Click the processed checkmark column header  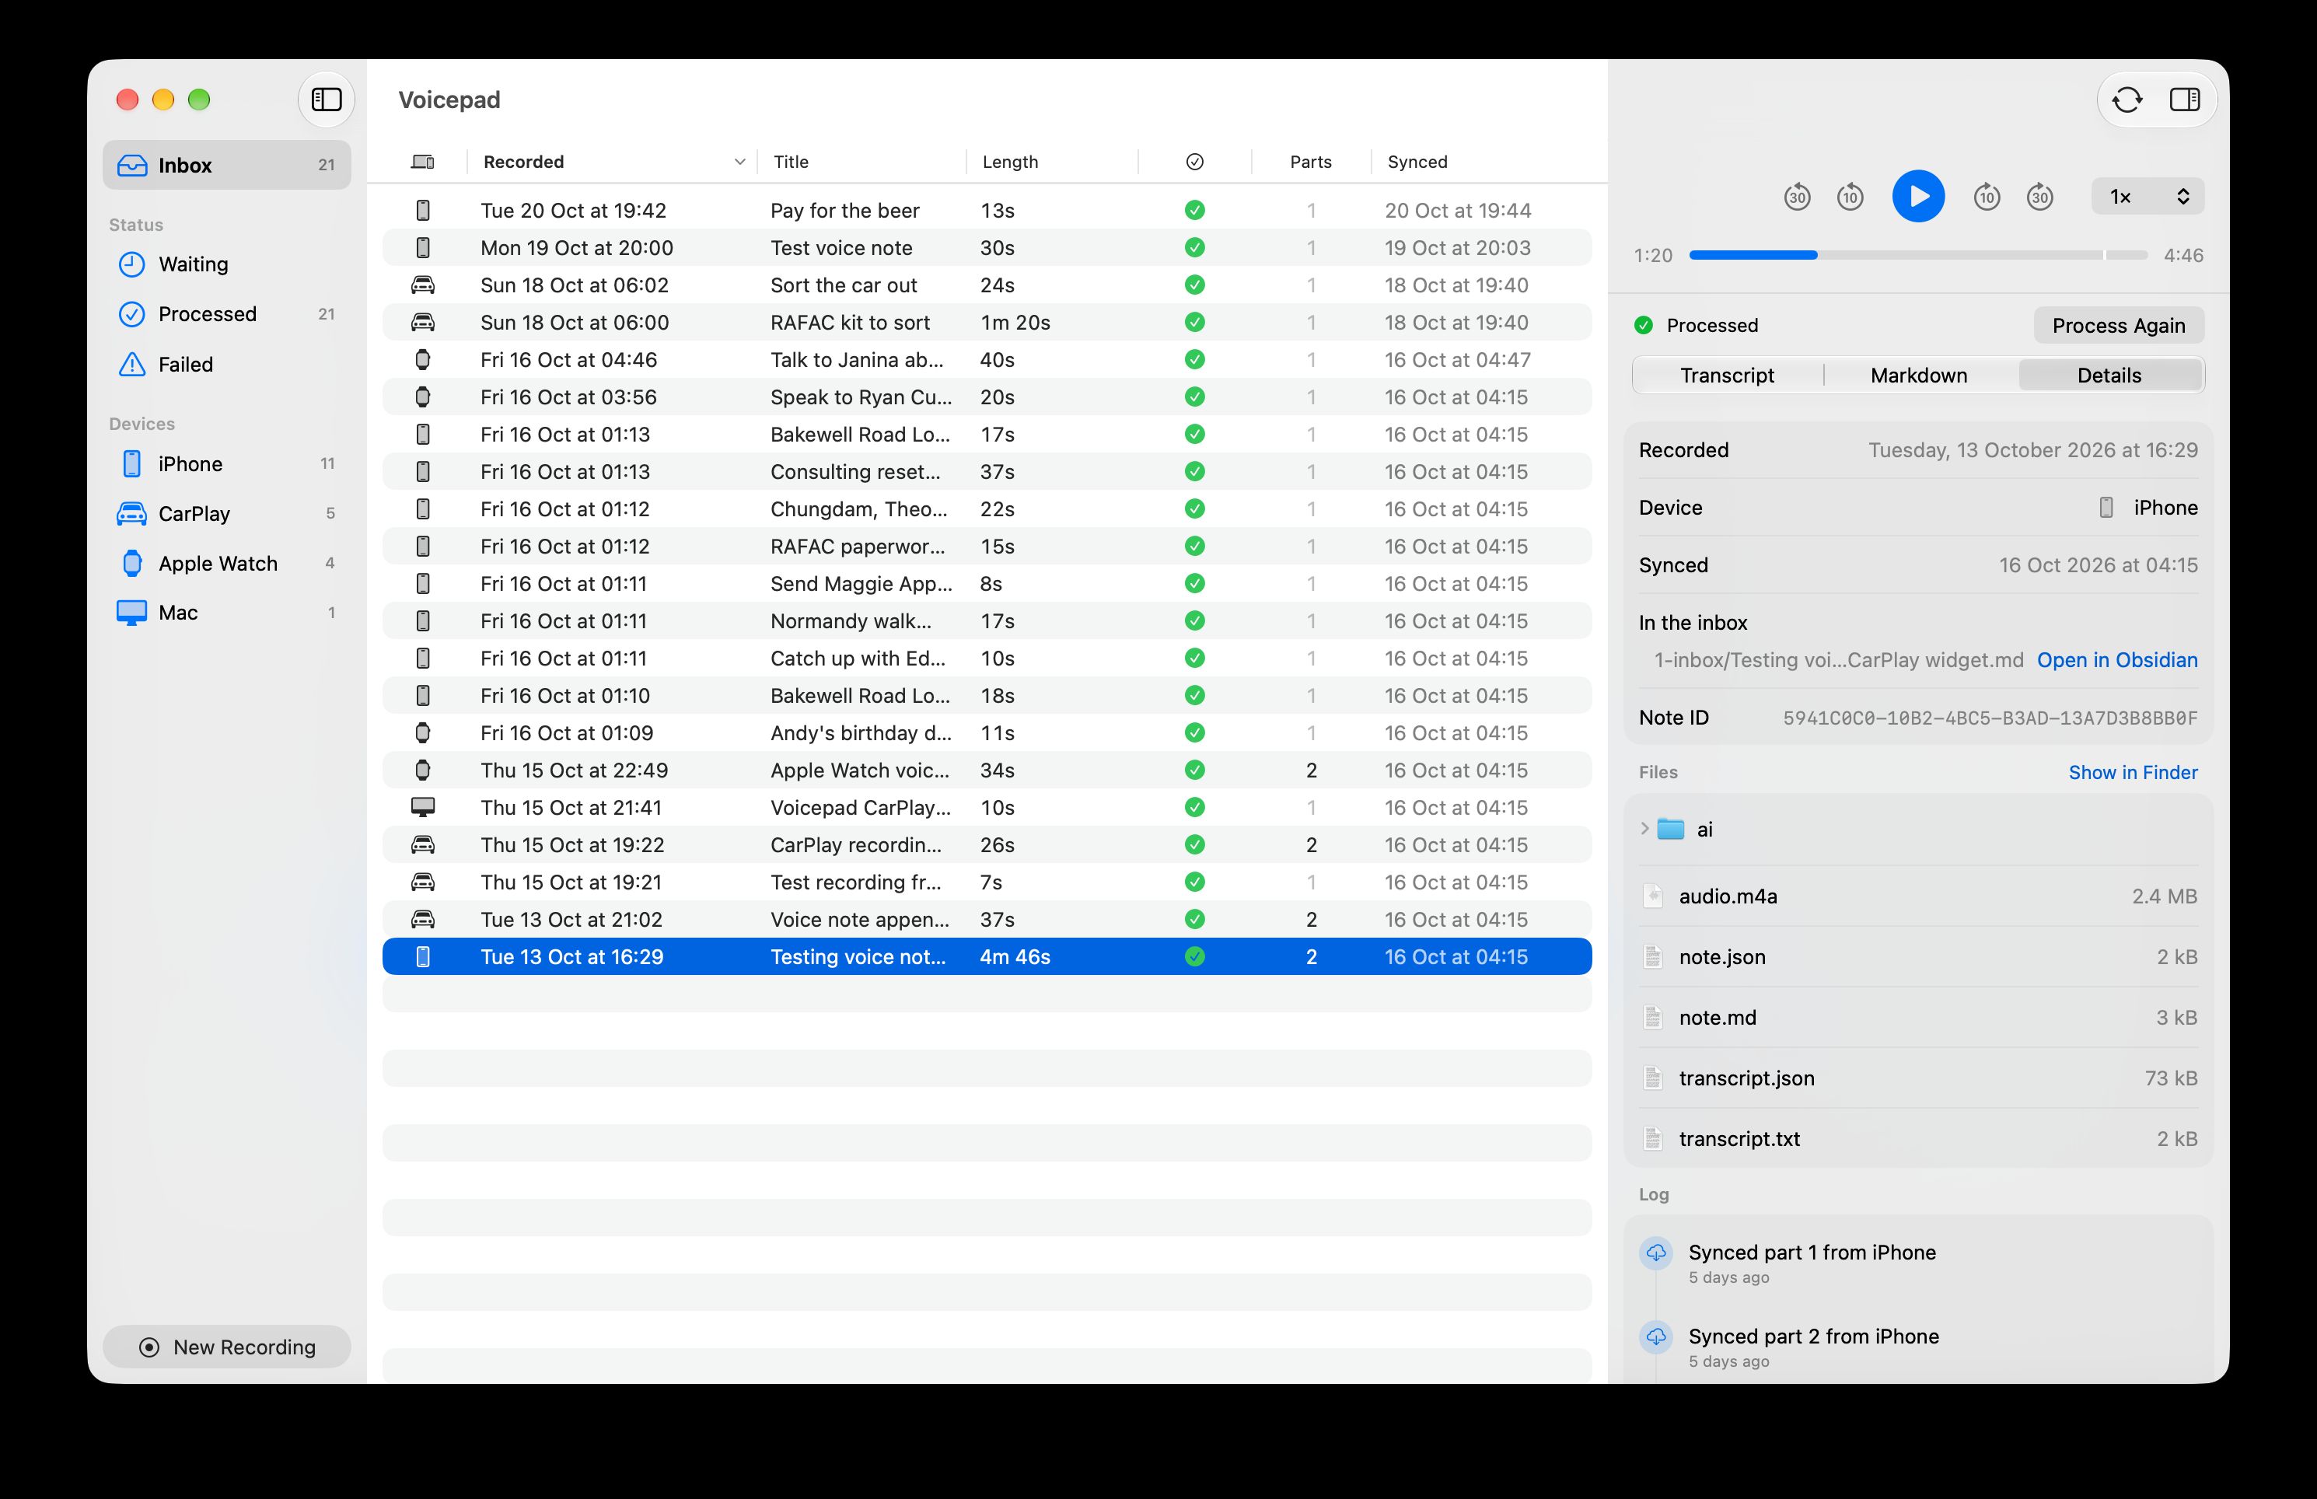point(1195,162)
